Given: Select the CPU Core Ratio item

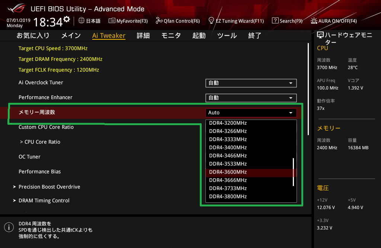Looking at the screenshot, I should tap(40, 142).
